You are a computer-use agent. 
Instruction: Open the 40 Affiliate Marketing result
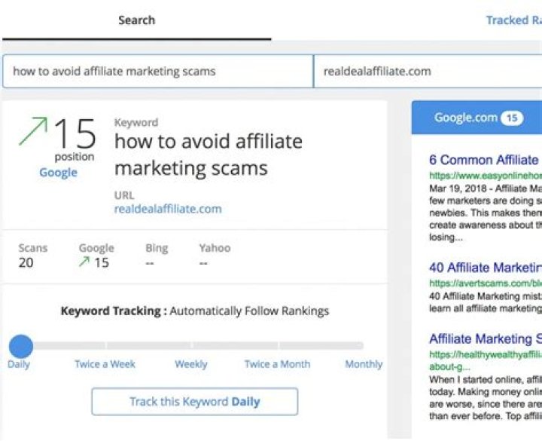click(484, 268)
